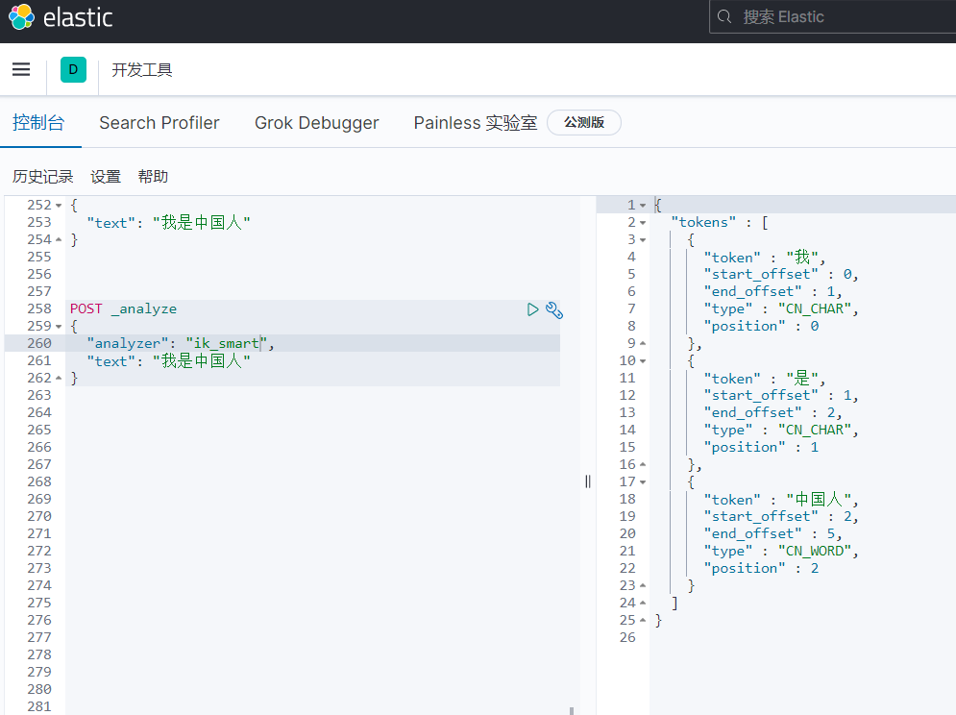Open 历史记录 history panel

pos(42,177)
